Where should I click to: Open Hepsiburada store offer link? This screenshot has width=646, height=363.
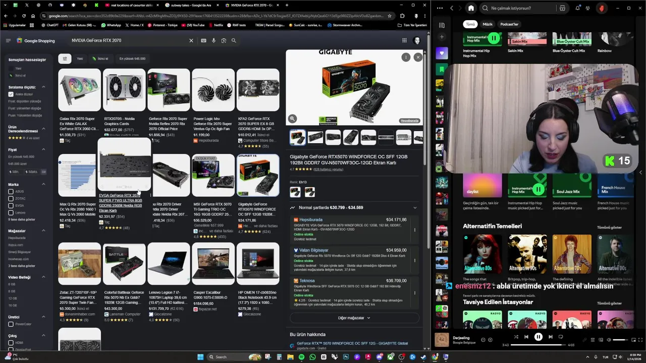pos(311,220)
